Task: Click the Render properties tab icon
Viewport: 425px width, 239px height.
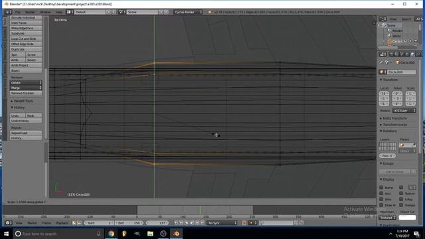Action: click(x=391, y=54)
